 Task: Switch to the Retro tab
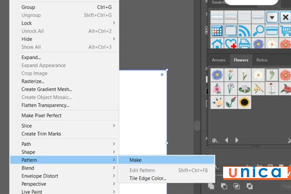coord(261,60)
